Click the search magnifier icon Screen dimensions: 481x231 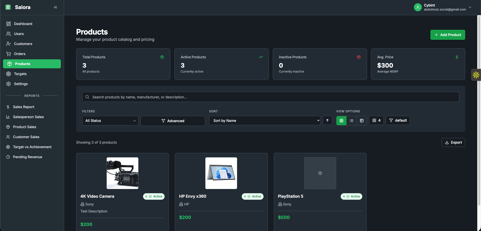click(87, 97)
